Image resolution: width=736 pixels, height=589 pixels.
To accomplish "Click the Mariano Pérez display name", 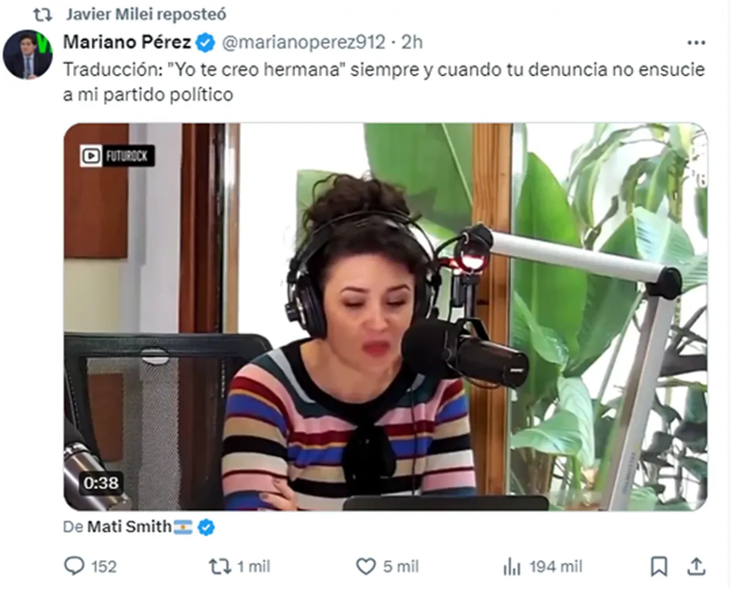I will click(127, 42).
